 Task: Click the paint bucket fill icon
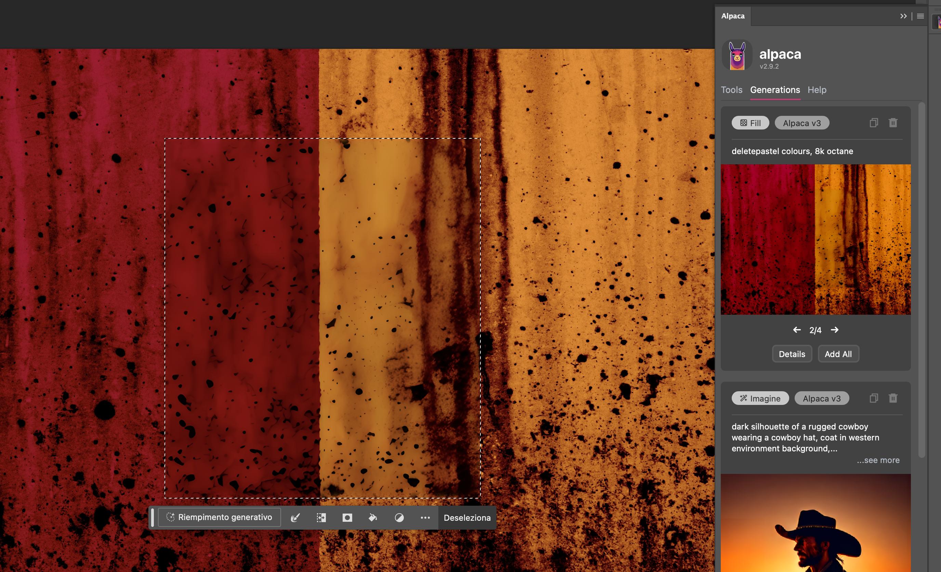(373, 518)
